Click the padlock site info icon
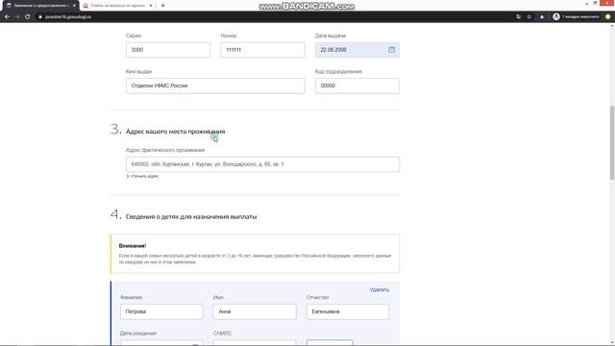 (40, 17)
